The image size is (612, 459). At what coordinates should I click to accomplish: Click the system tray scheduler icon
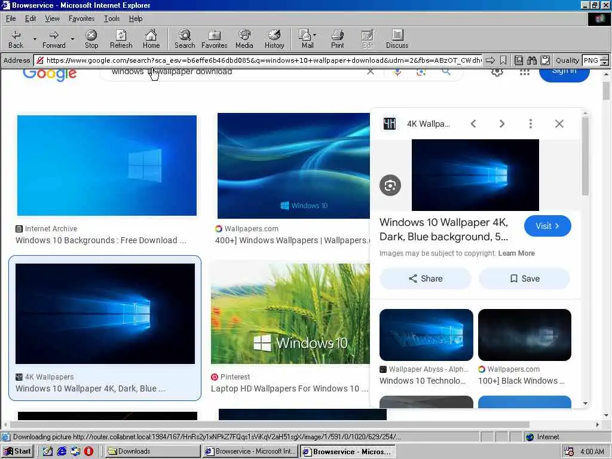[569, 452]
